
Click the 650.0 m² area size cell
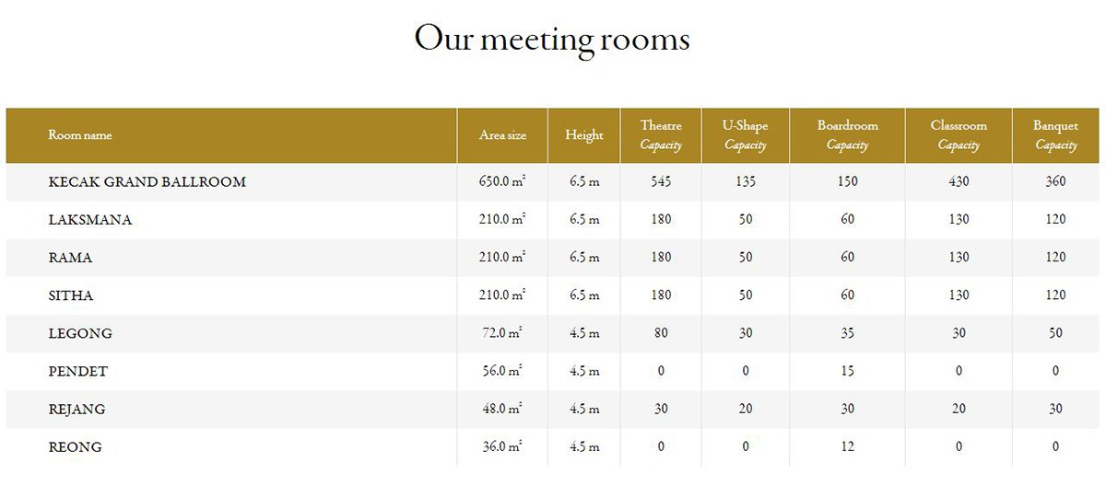[502, 182]
